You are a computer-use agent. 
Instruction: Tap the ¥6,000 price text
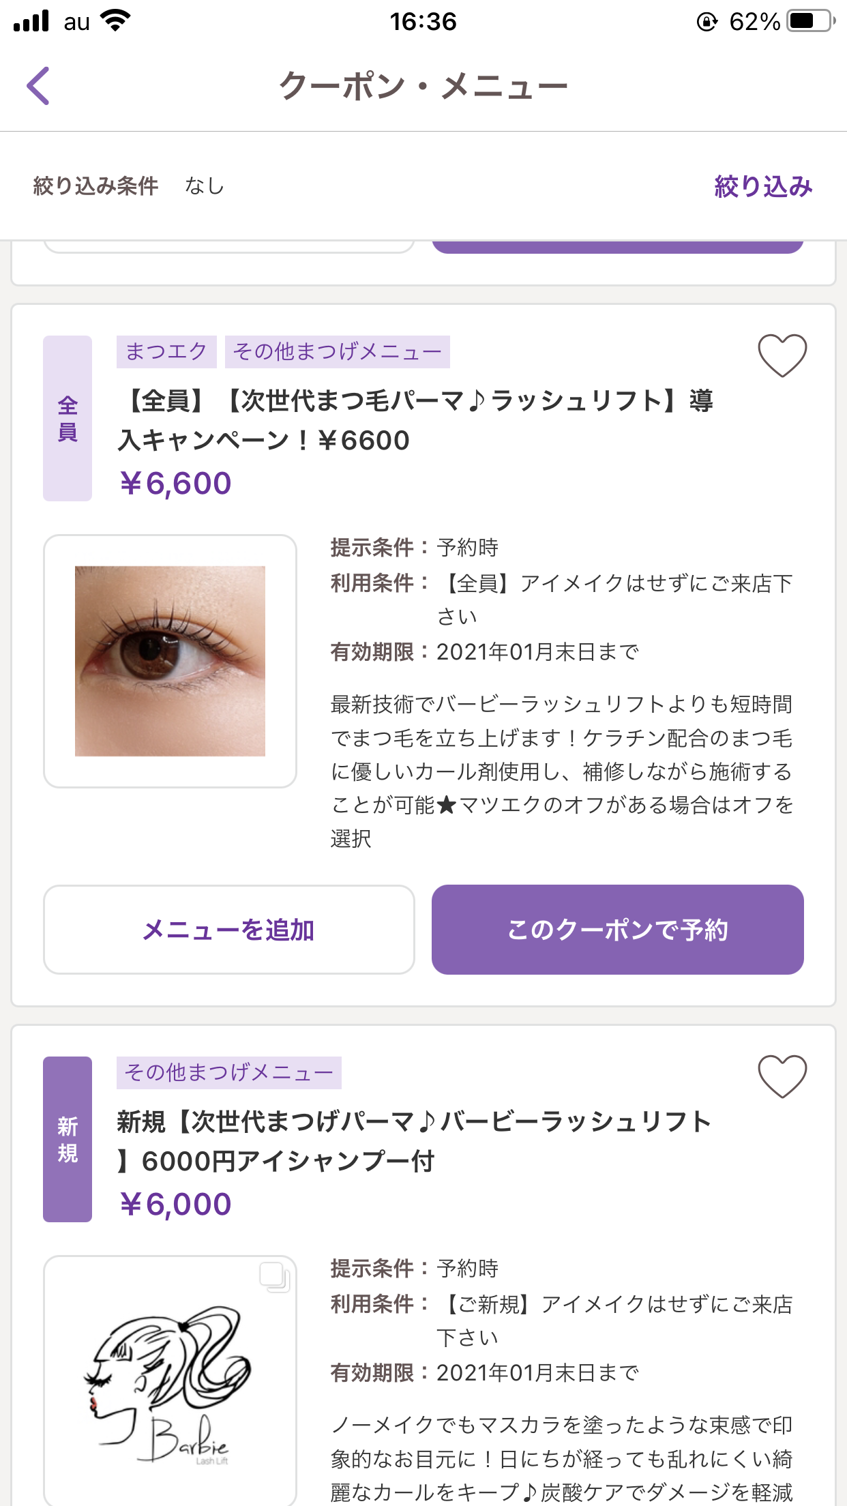click(x=176, y=1205)
